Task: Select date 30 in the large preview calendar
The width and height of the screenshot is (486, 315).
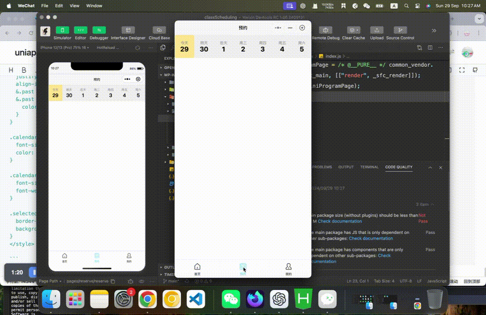Action: point(204,47)
